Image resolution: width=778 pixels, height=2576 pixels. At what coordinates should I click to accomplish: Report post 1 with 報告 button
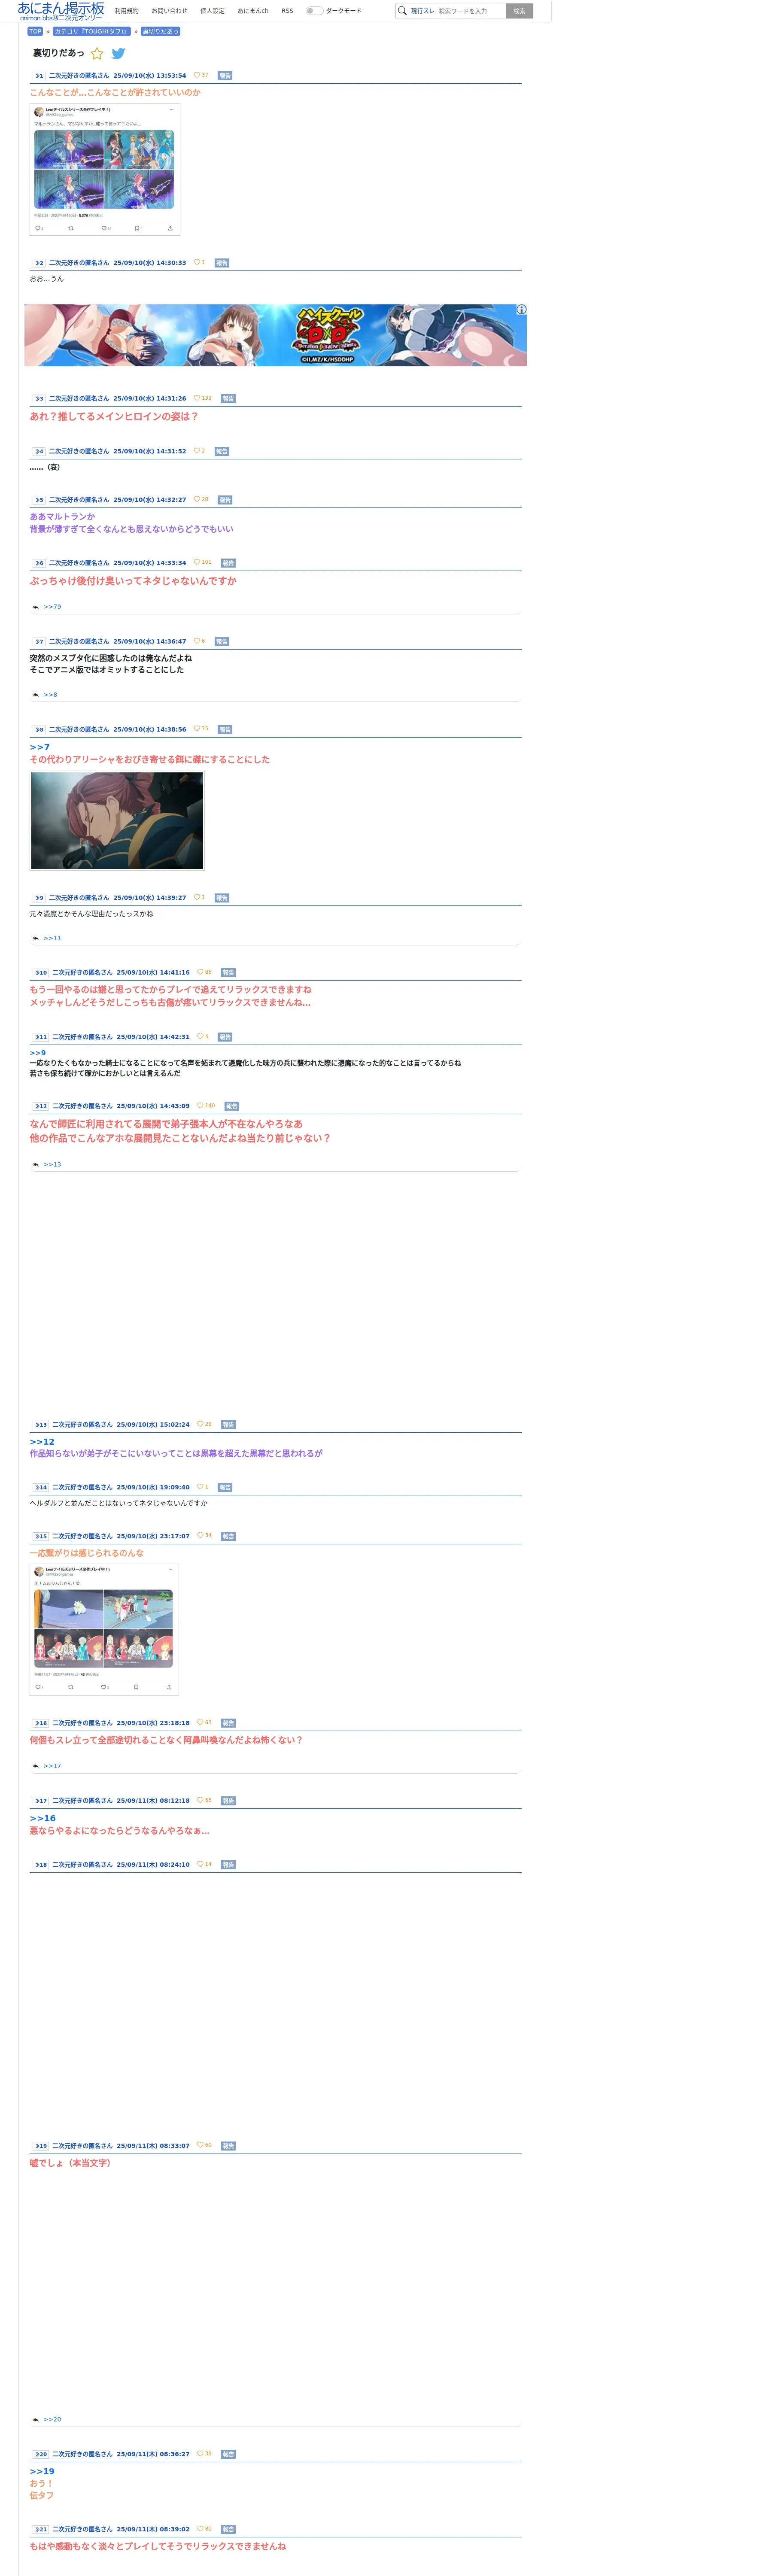(225, 76)
